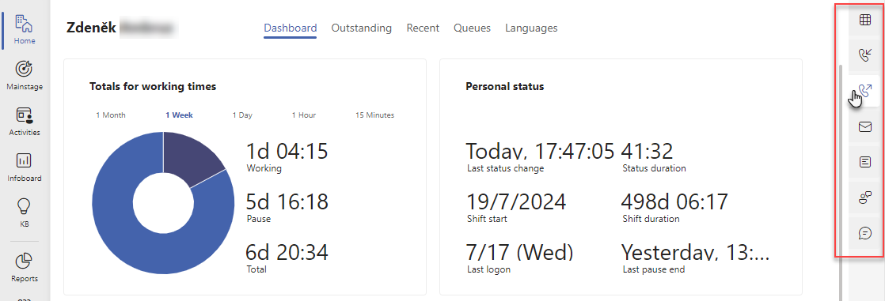
Task: Click the inbound call phone icon
Action: pos(864,55)
